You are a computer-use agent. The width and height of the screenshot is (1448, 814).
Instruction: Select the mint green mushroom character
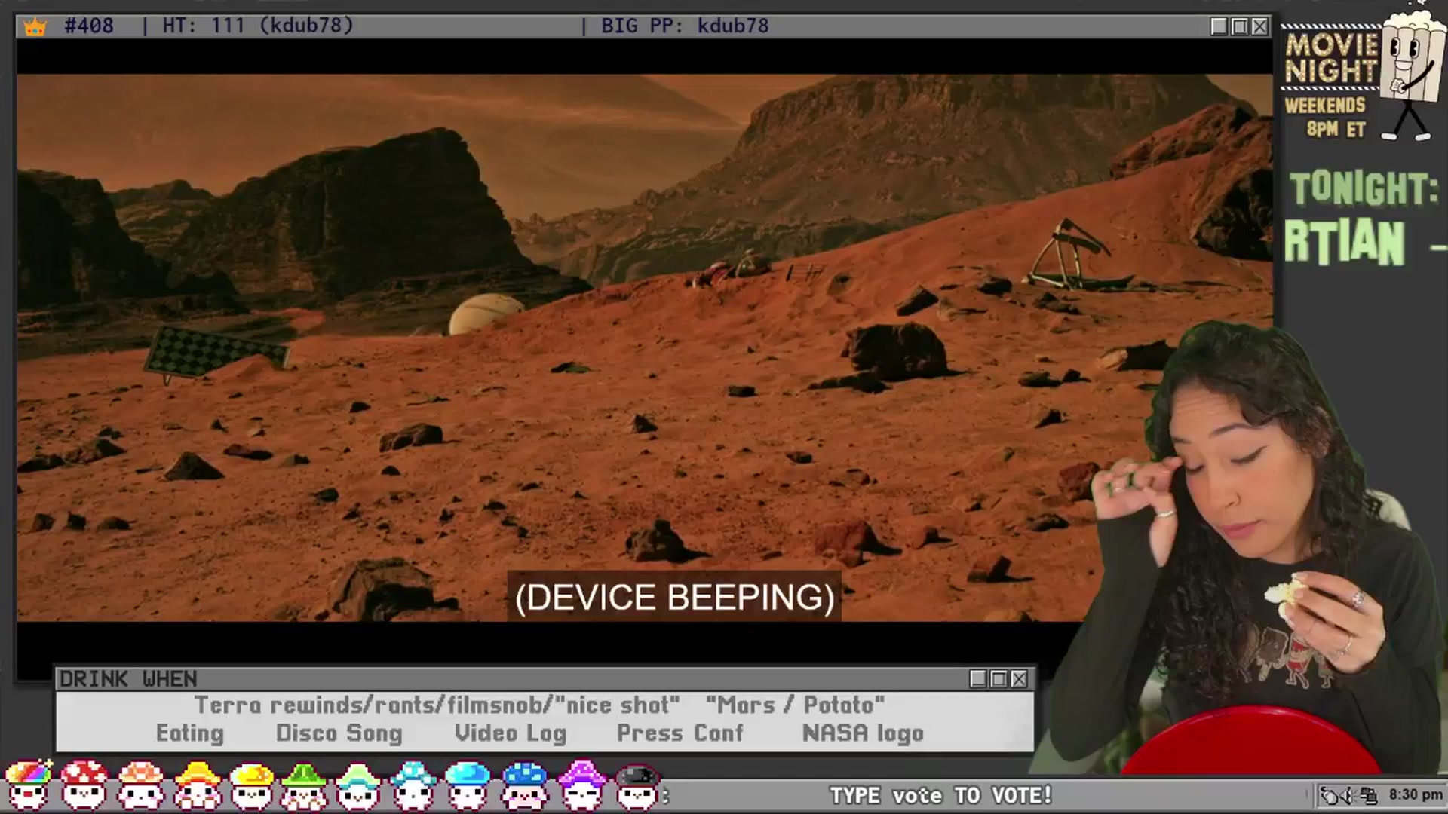pos(358,786)
